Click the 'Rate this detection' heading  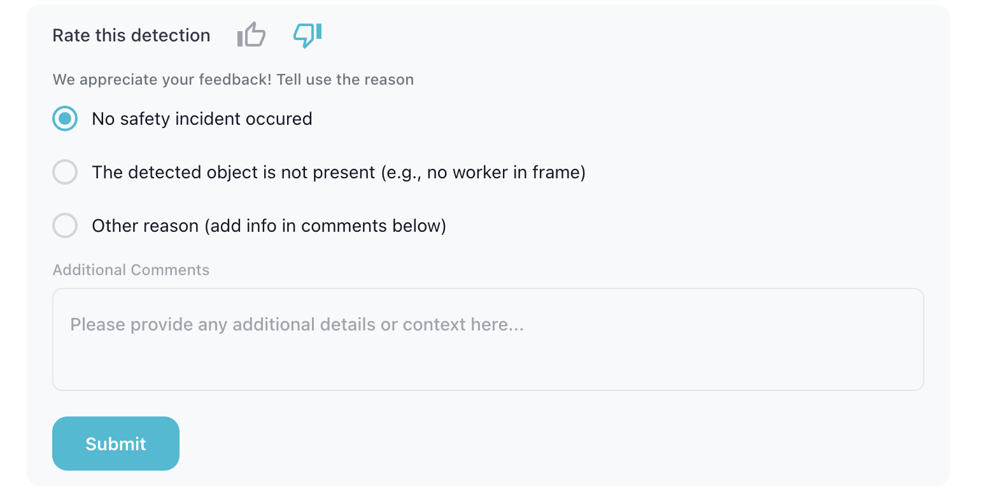coord(131,35)
